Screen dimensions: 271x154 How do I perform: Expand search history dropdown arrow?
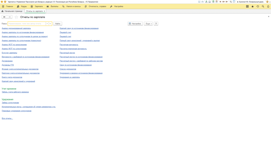click(x=47, y=24)
